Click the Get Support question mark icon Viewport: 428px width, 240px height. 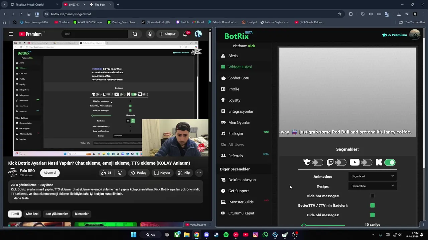(223, 191)
